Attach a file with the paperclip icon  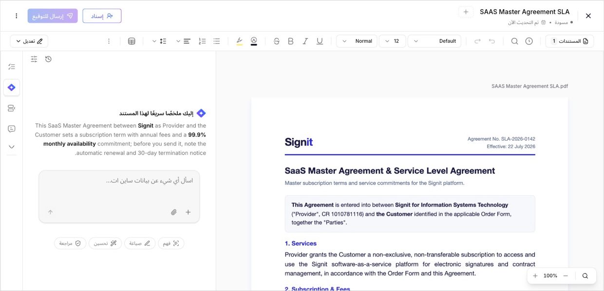[174, 212]
